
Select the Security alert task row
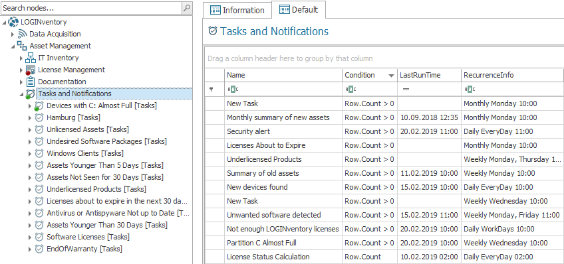click(x=384, y=131)
